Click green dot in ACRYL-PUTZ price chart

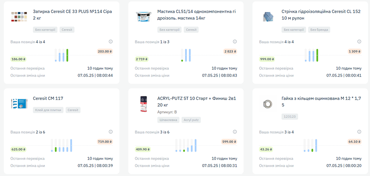point(184,151)
